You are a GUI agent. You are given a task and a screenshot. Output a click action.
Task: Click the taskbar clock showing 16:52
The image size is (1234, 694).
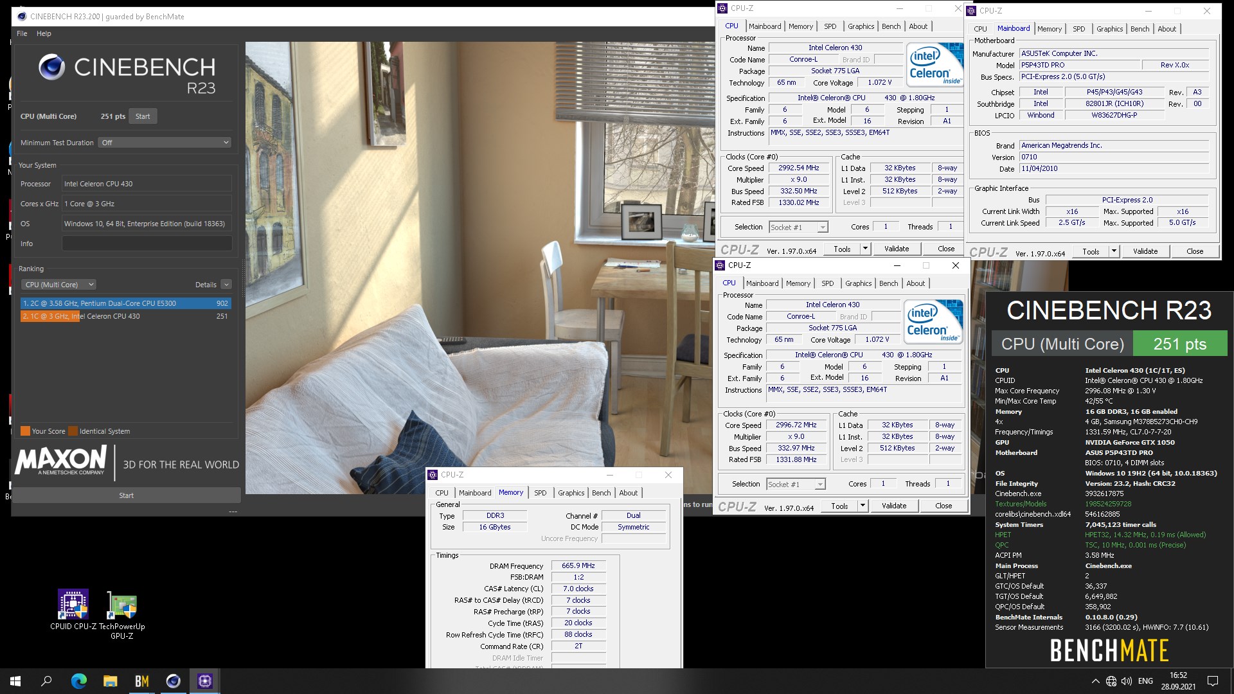pos(1178,681)
